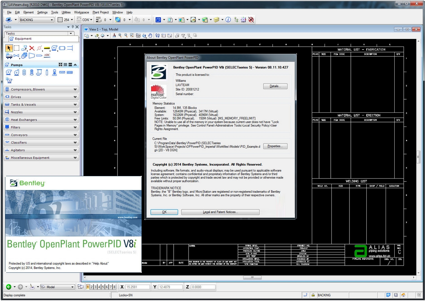The image size is (425, 301).
Task: Click the lock icon in the status bar
Action: pos(313,295)
